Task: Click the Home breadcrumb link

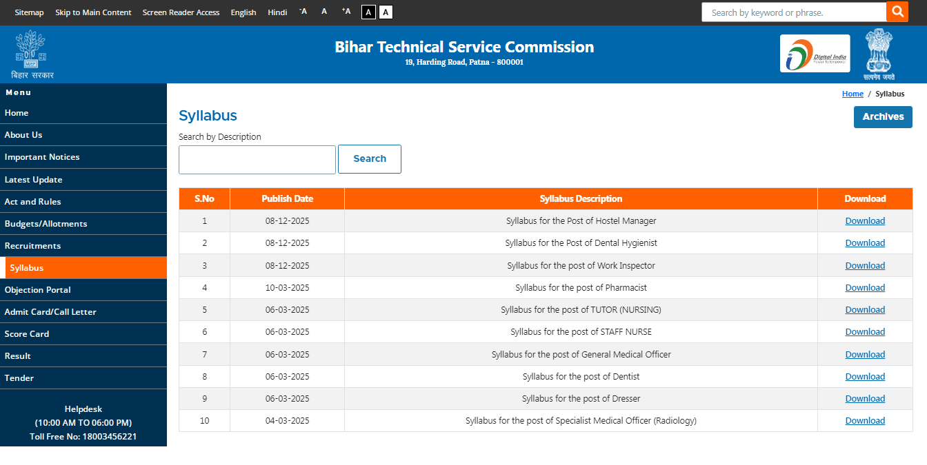Action: pyautogui.click(x=853, y=94)
